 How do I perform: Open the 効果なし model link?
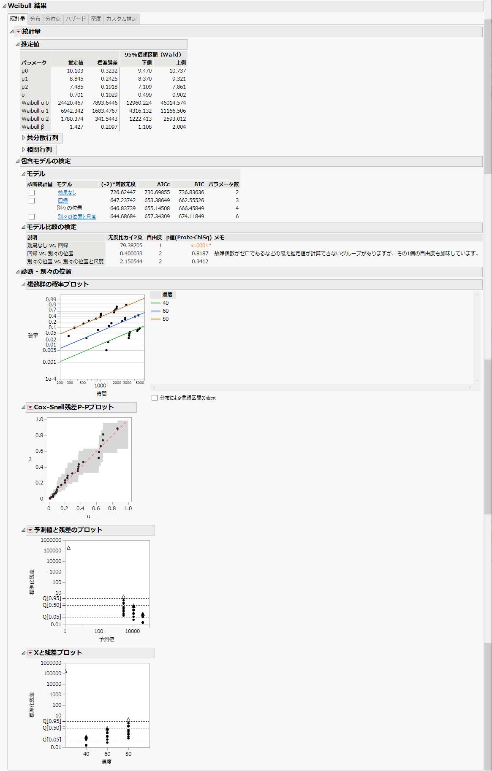tap(67, 193)
